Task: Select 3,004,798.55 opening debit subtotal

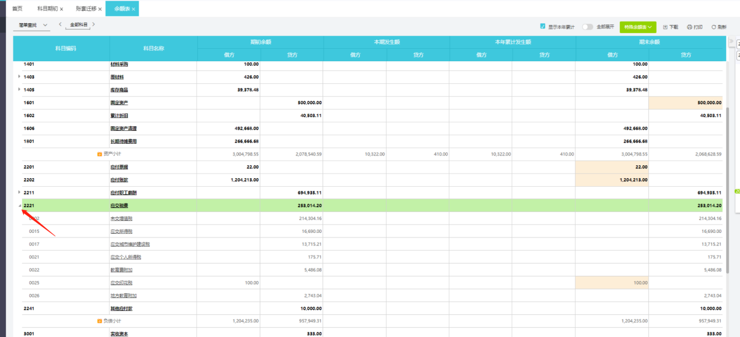Action: [x=229, y=154]
